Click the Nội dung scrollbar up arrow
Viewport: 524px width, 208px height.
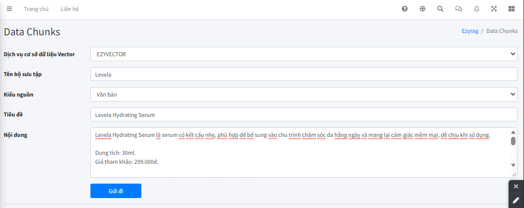(x=513, y=132)
